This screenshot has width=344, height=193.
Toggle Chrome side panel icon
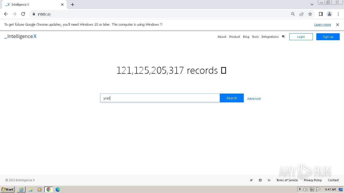point(321,14)
